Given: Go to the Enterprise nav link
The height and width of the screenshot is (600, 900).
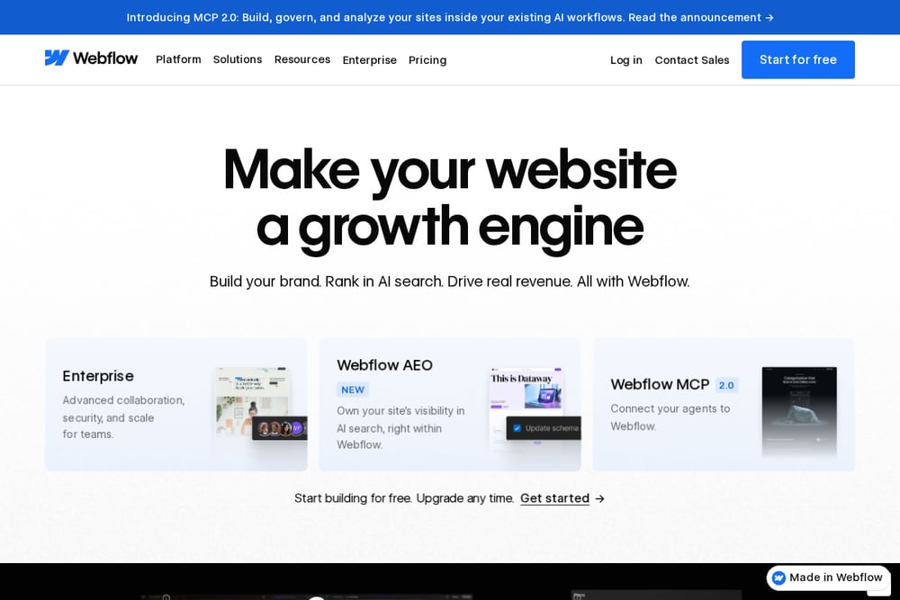Looking at the screenshot, I should tap(370, 60).
